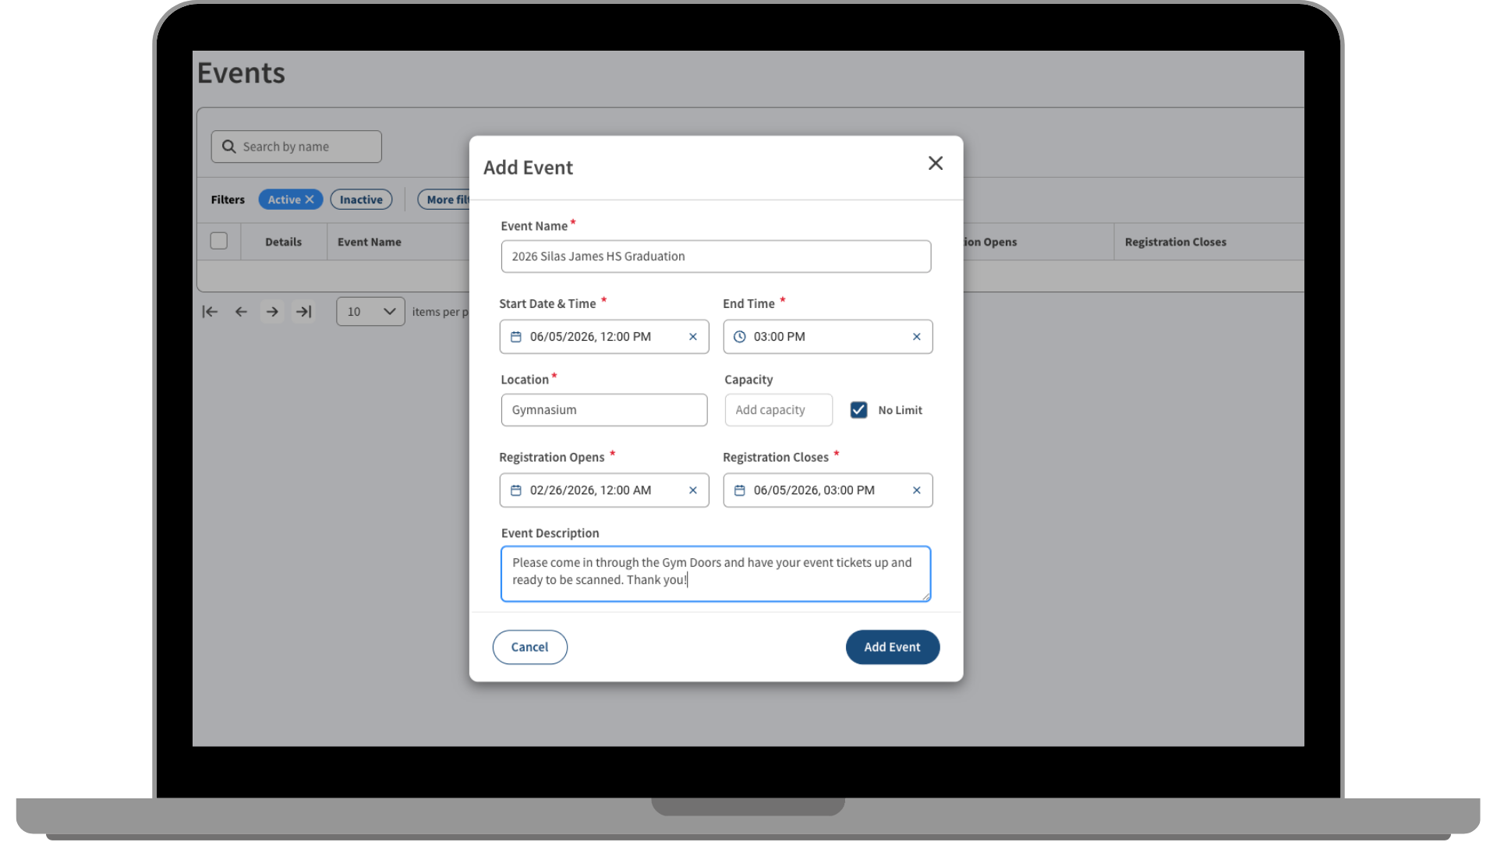Open the Registration Opens calendar icon
This screenshot has width=1497, height=842.
click(516, 490)
